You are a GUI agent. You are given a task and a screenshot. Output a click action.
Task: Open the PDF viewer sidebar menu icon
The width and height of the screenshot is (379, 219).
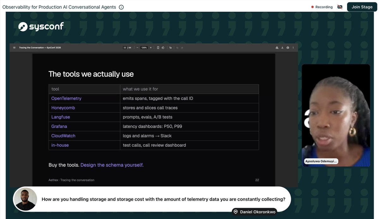click(x=14, y=48)
